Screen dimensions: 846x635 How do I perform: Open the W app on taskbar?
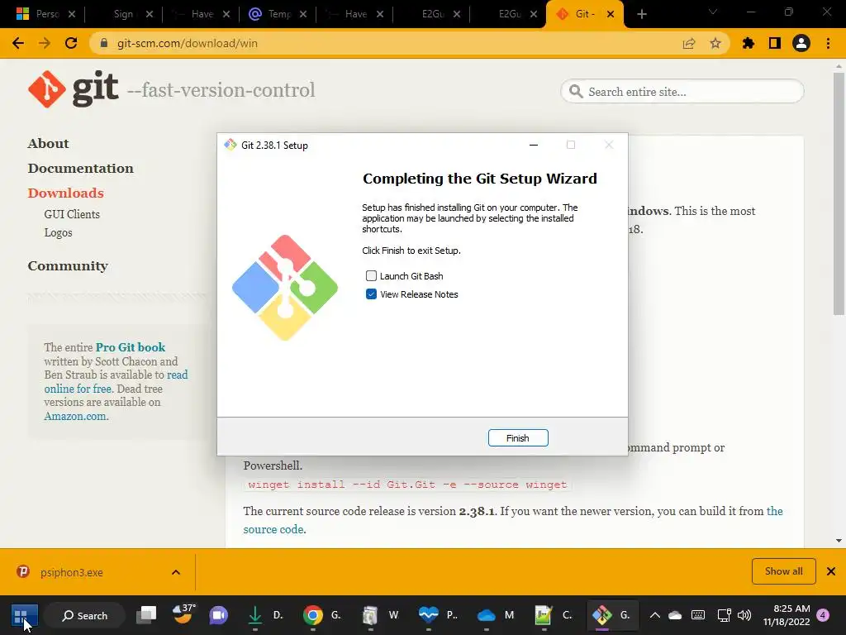tap(370, 615)
